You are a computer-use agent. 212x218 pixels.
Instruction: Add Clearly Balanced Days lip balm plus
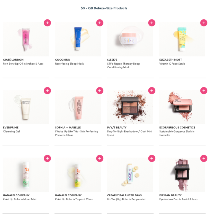pos(152,158)
